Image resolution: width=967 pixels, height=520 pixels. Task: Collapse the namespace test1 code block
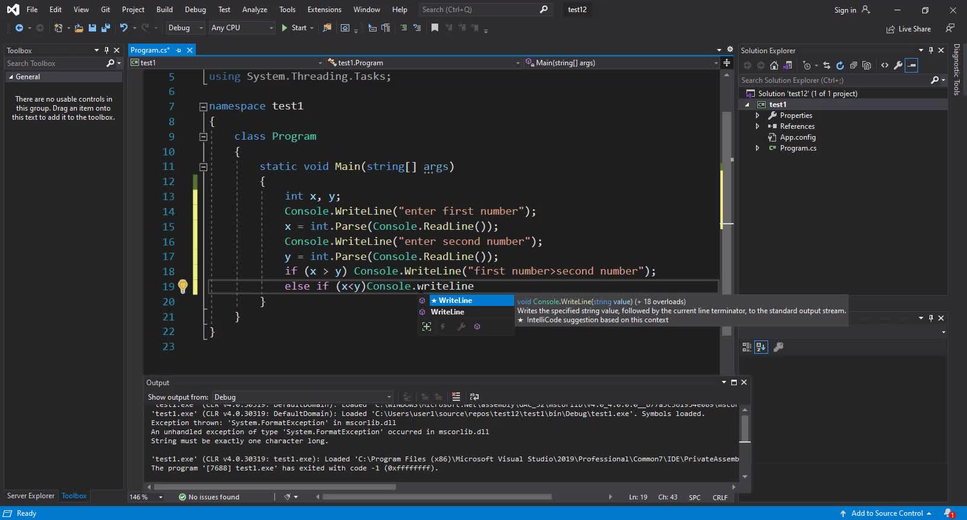point(203,106)
